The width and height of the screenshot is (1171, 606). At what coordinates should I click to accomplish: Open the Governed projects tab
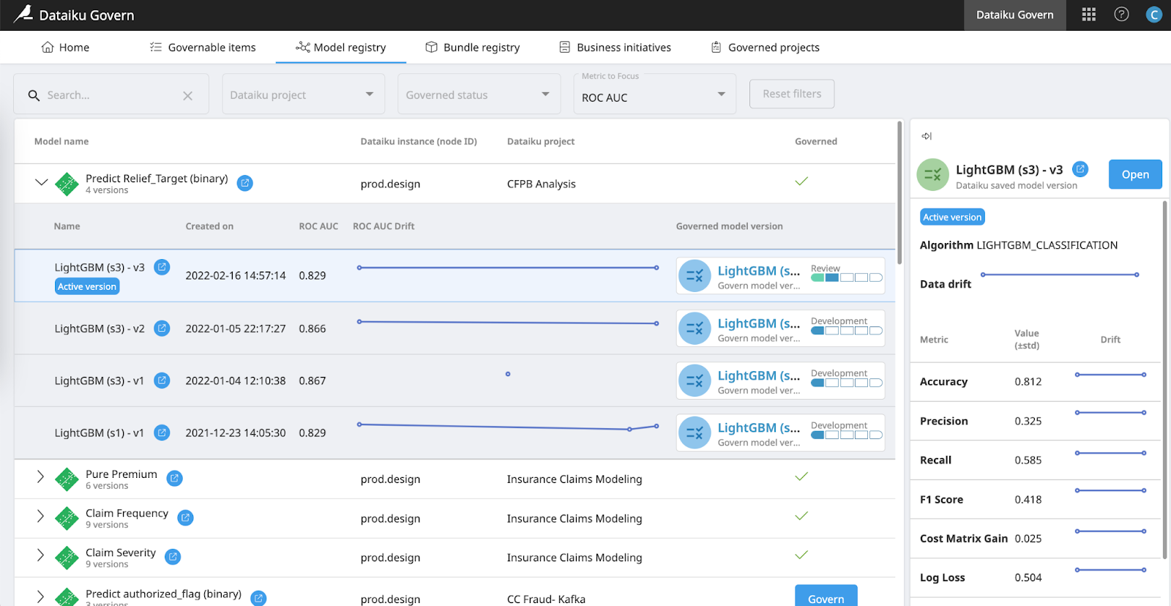765,48
